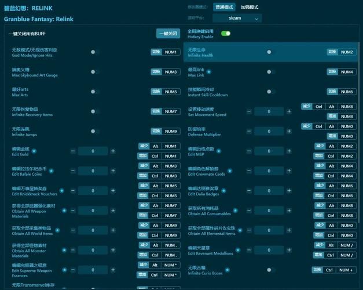Increase Obtain All Elemental Items with plus
This screenshot has width=363, height=290.
pos(289,230)
